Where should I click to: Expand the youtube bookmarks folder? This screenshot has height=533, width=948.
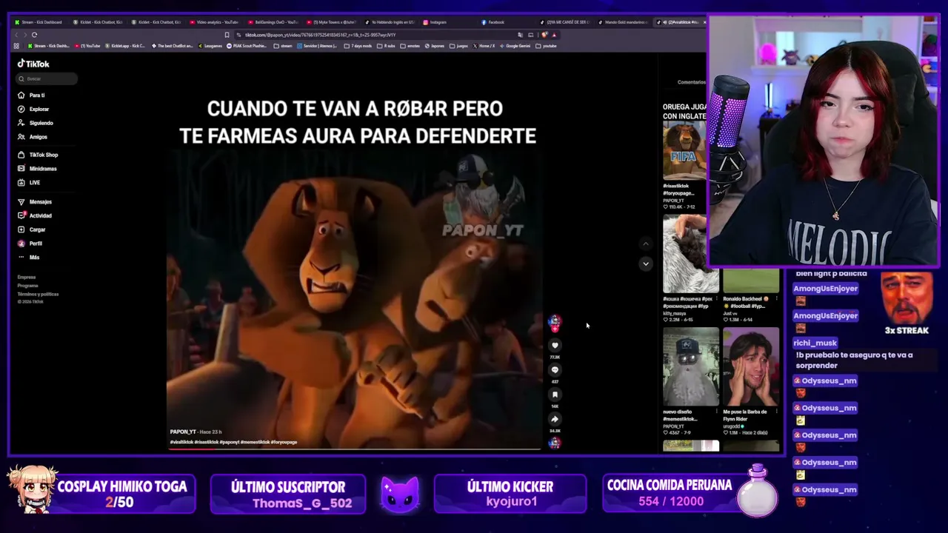coord(547,46)
